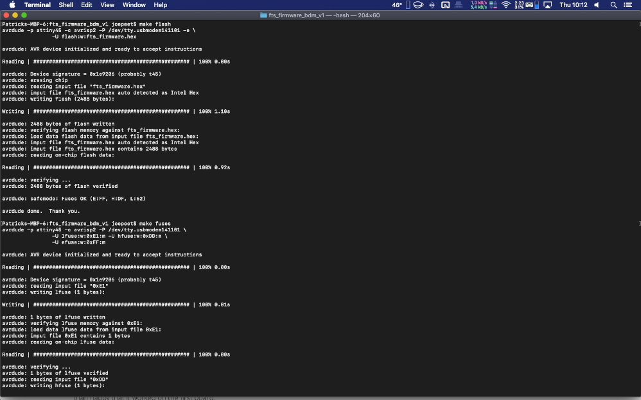Click 'reading input file "0xDD"' line
Image resolution: width=641 pixels, height=400 pixels.
tap(55, 379)
